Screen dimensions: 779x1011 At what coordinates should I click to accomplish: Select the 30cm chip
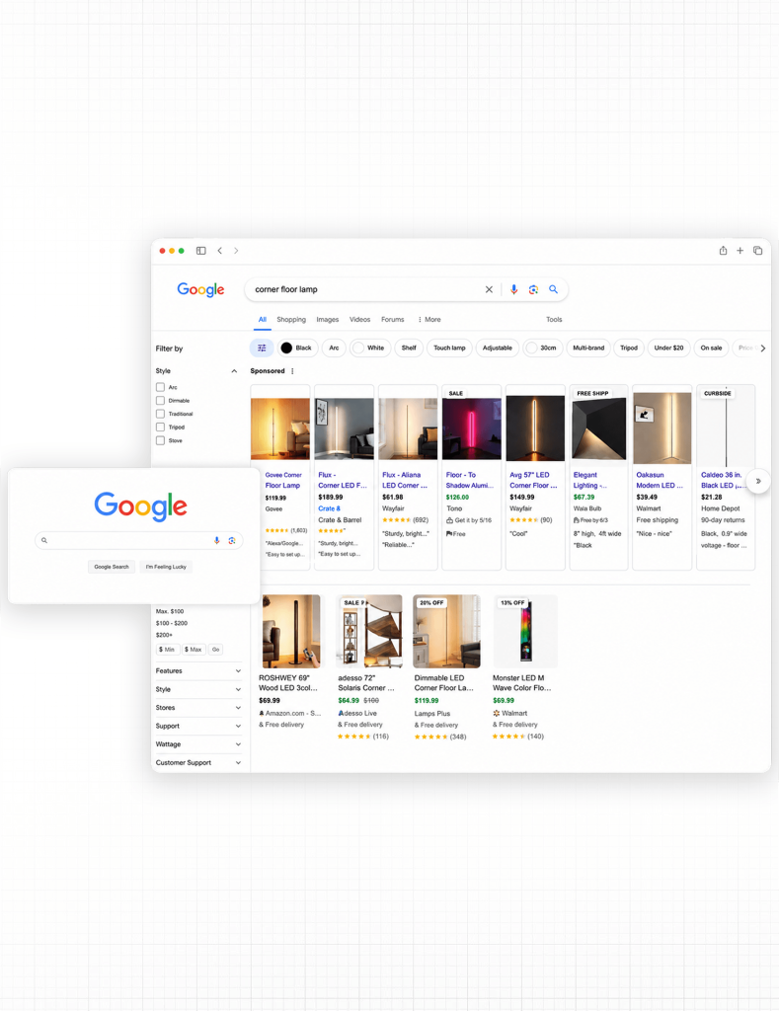point(542,349)
